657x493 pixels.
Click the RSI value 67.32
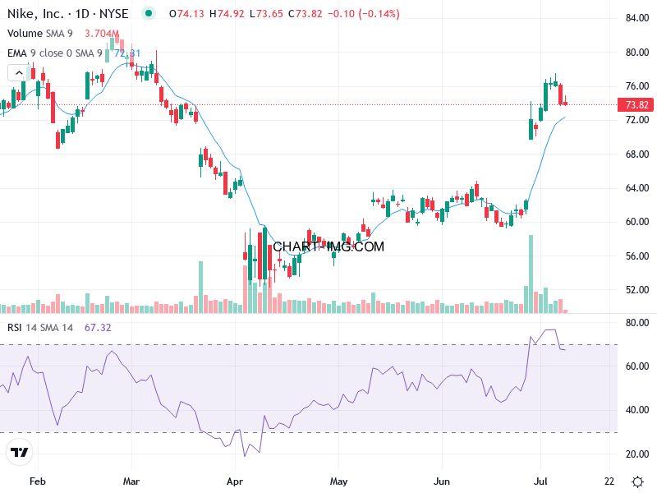98,327
